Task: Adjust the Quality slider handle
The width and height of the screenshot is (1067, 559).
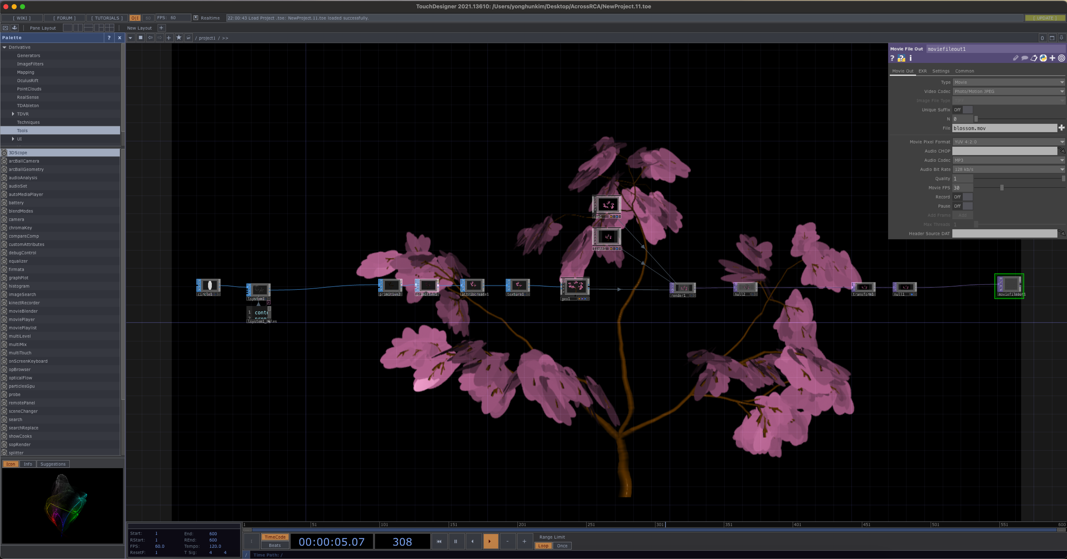Action: [x=1063, y=178]
